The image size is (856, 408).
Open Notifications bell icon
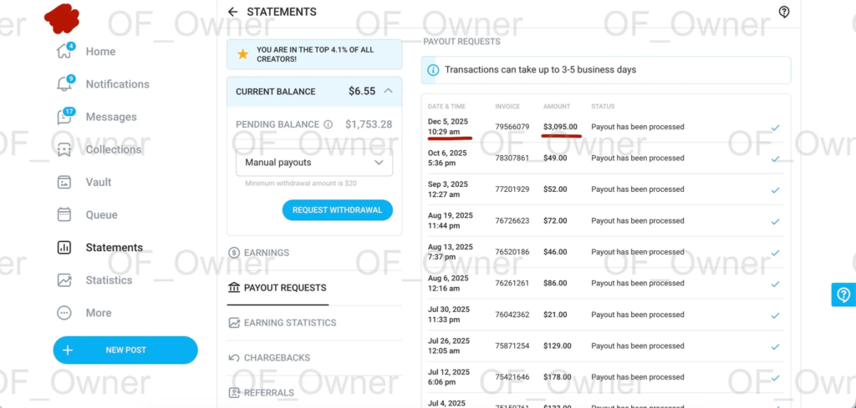[64, 84]
